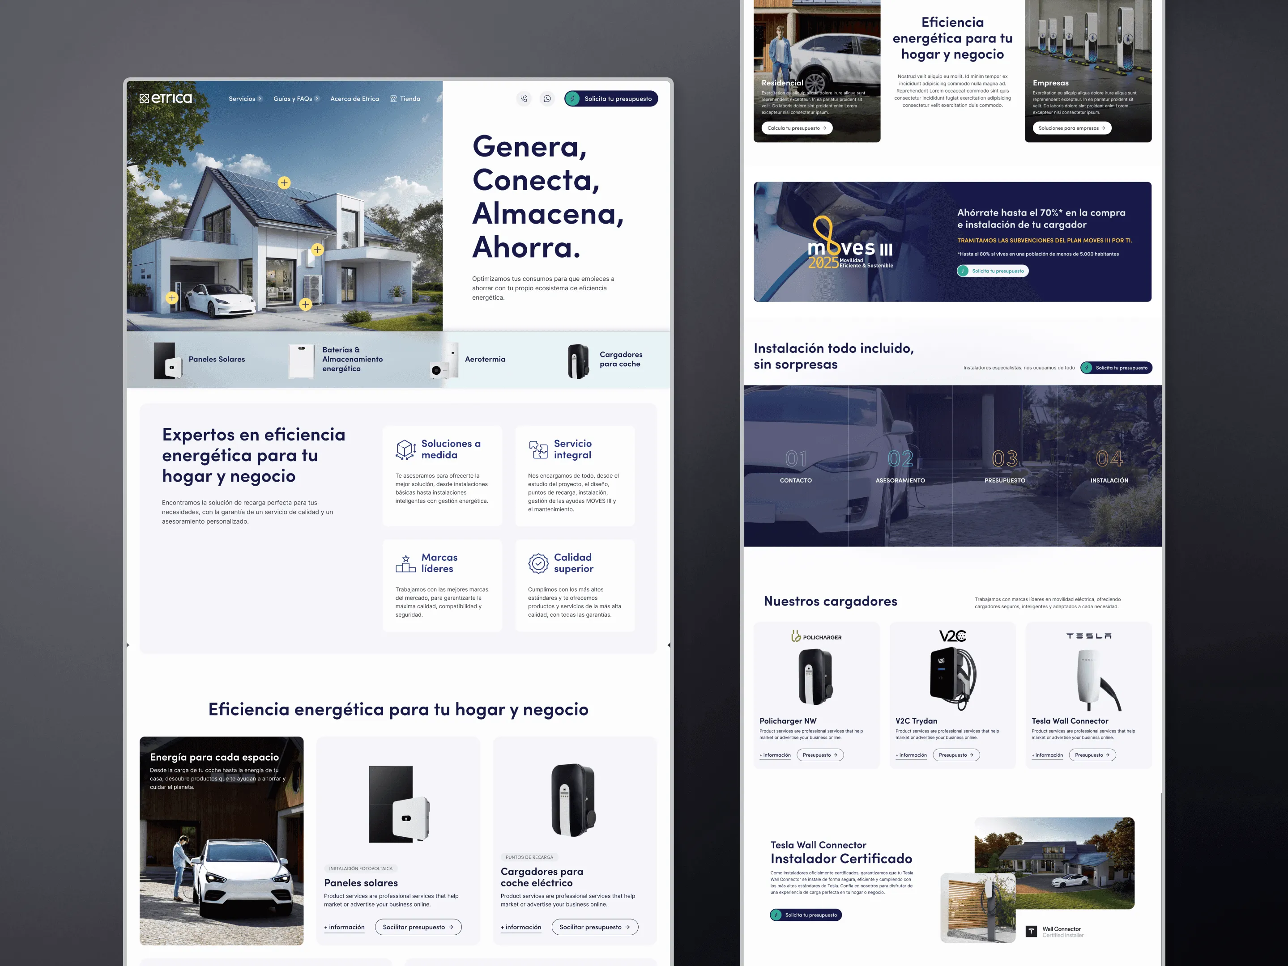Select step 02 Asesoramiento panel
1288x966 pixels.
click(x=900, y=466)
